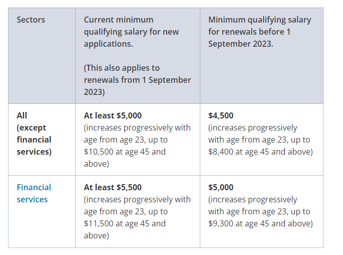Click "renewals from 1 September" in note
Viewport: 343px width, 255px height.
(x=137, y=80)
